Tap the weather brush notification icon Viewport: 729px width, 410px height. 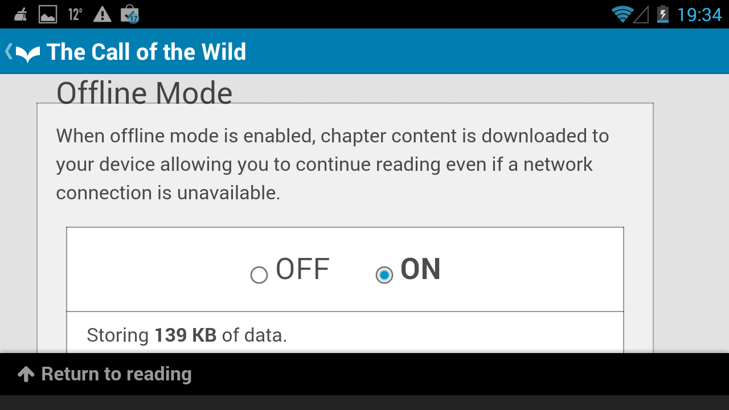pos(19,13)
